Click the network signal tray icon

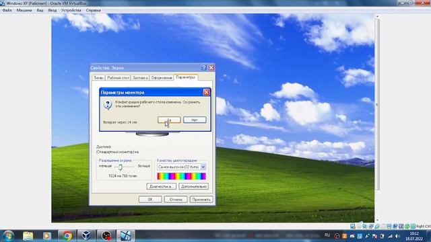pyautogui.click(x=390, y=236)
